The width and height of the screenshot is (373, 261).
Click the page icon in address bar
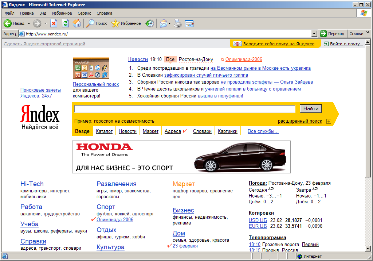(21, 34)
